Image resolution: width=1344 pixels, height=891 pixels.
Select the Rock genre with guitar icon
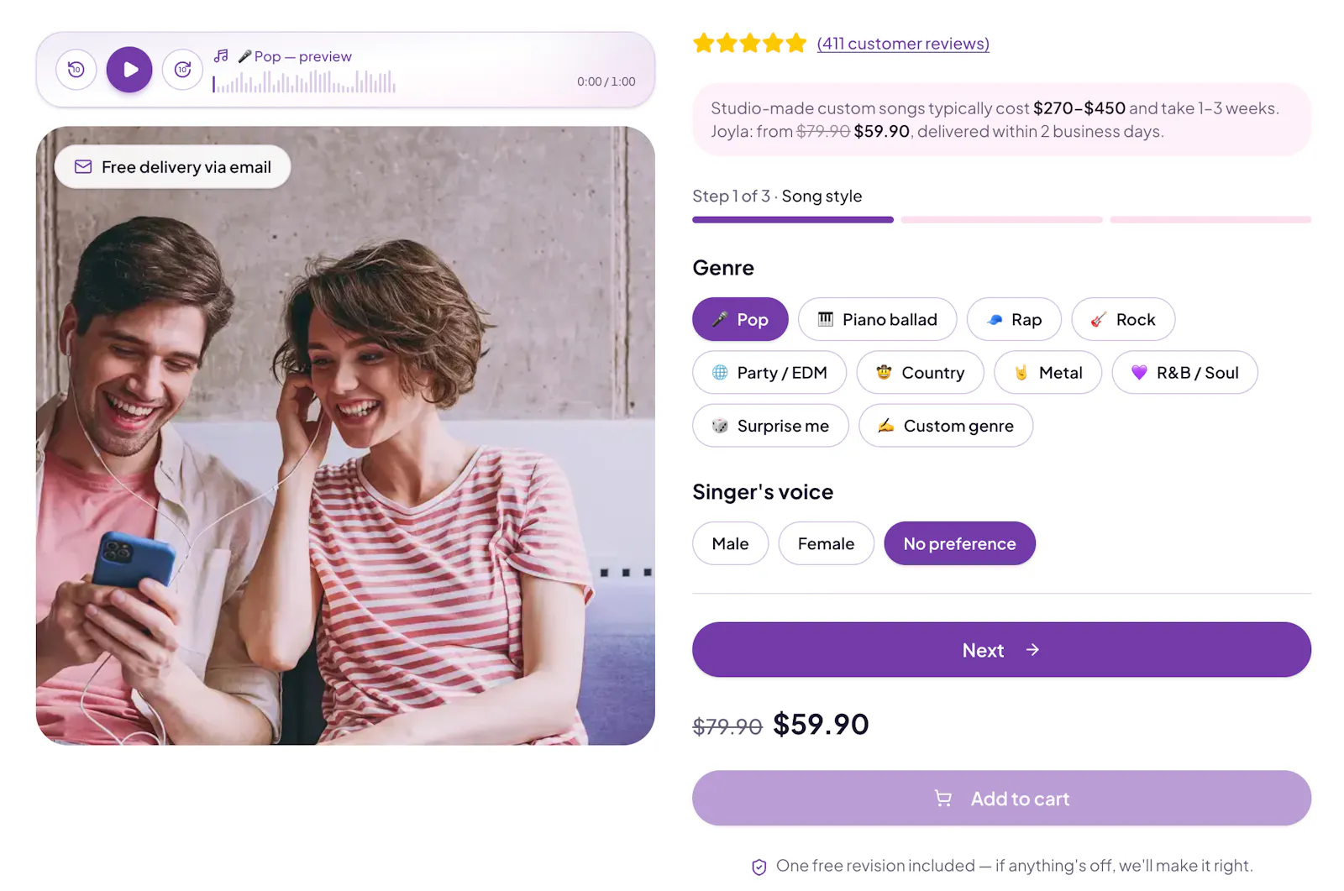pyautogui.click(x=1123, y=319)
